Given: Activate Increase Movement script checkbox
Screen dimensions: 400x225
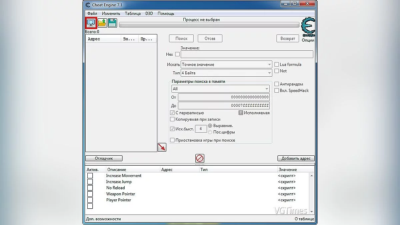Looking at the screenshot, I should [x=90, y=176].
